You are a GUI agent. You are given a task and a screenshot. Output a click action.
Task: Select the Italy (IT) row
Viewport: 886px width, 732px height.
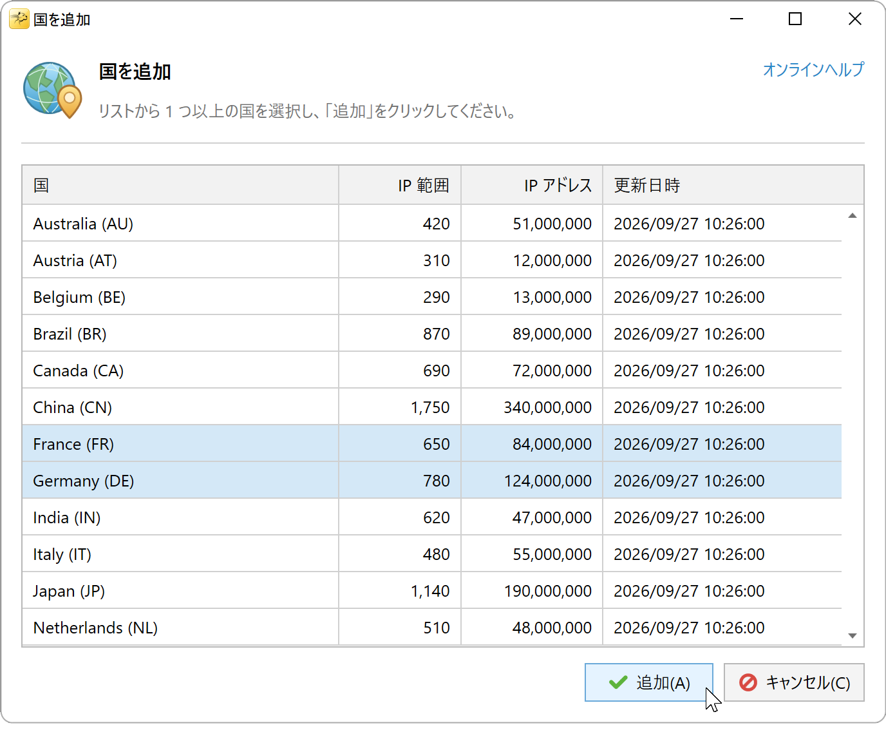pos(432,554)
